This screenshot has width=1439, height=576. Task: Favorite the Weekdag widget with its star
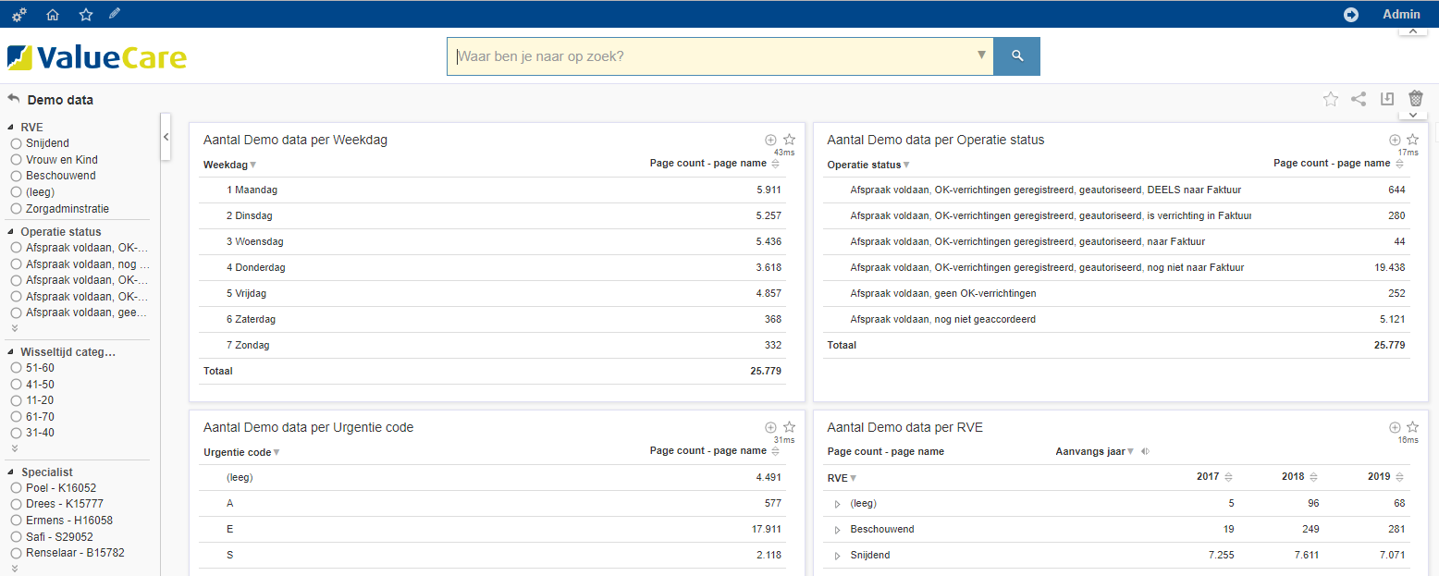click(x=789, y=140)
